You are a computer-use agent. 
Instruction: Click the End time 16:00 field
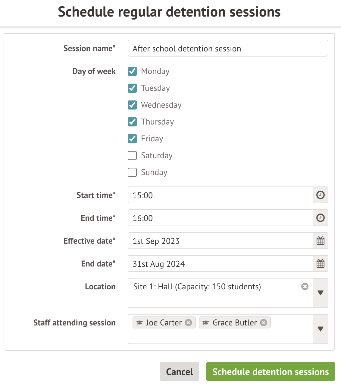[220, 218]
